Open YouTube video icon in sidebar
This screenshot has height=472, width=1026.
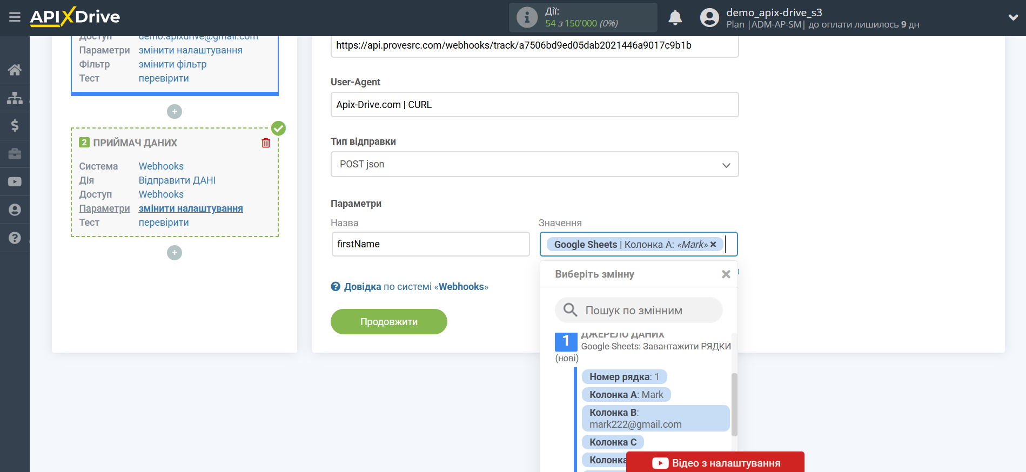click(15, 182)
